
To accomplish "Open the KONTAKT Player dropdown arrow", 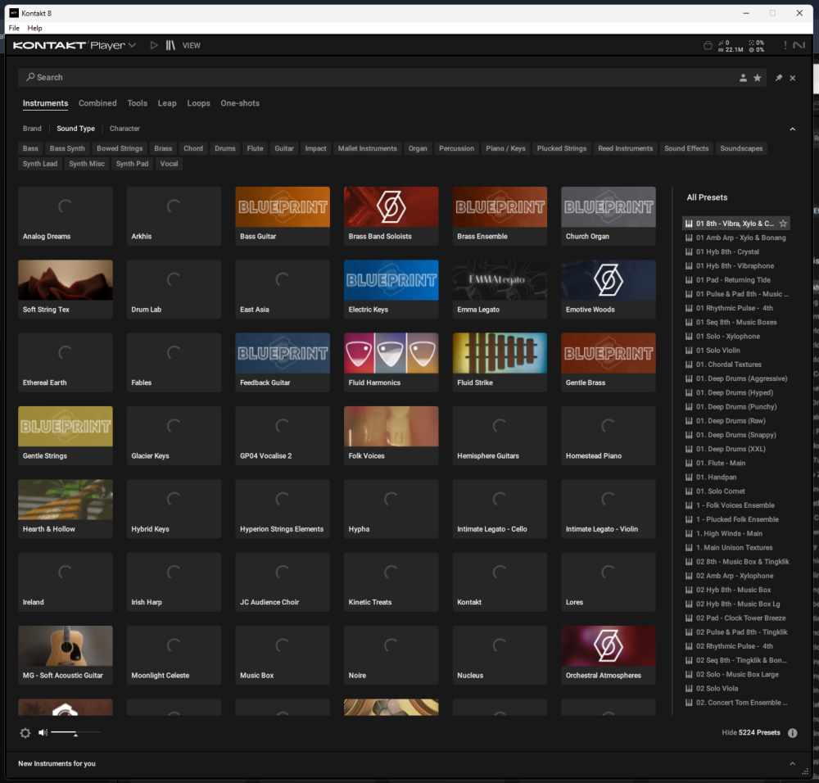I will tap(132, 45).
